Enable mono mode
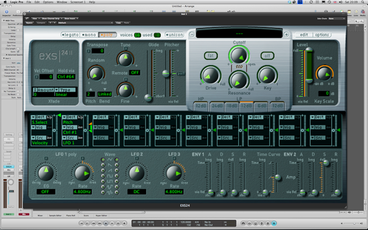 click(x=89, y=34)
